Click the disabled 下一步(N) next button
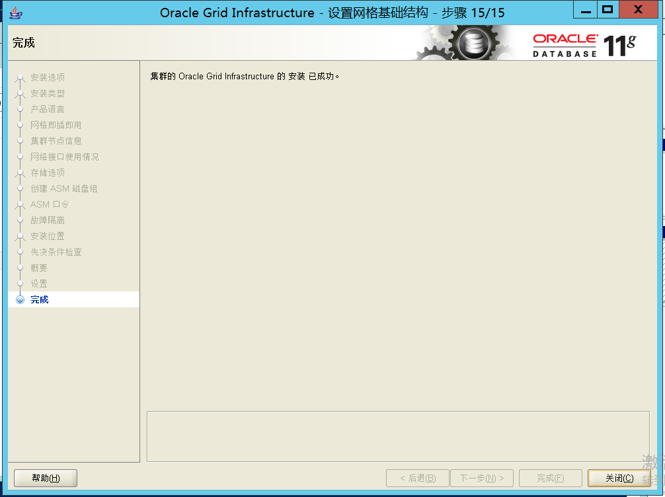The width and height of the screenshot is (665, 497). click(x=482, y=478)
